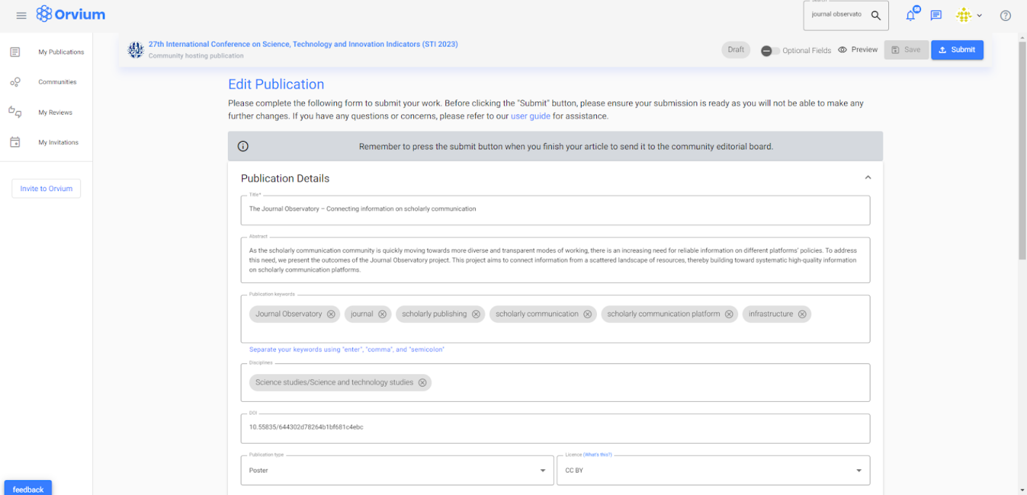Remove the Journal Observatory keyword chip

331,314
